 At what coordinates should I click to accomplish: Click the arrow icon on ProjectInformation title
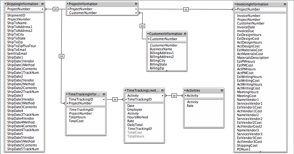[x=67, y=4]
